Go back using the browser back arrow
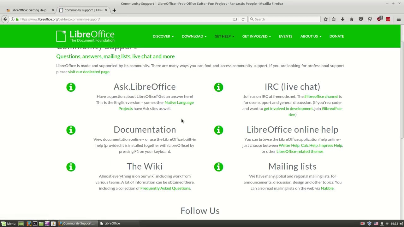Screen dimensions: 404x227 5,19
